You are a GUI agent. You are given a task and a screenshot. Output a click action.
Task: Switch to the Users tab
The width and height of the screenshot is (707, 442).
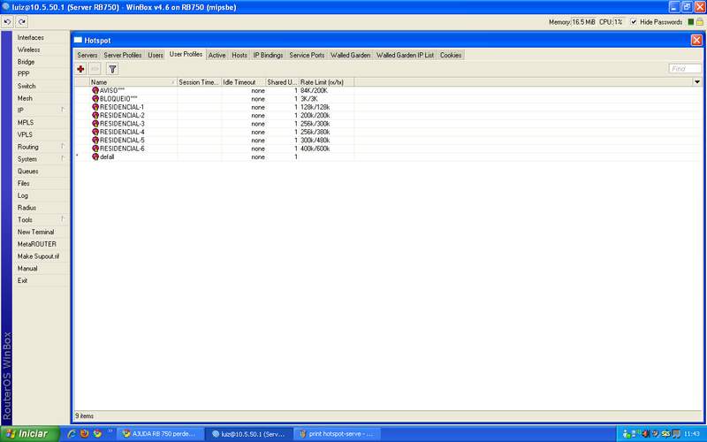[156, 55]
